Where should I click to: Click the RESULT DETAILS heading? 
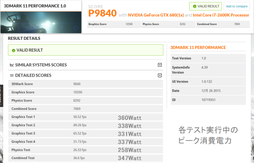pyautogui.click(x=24, y=38)
